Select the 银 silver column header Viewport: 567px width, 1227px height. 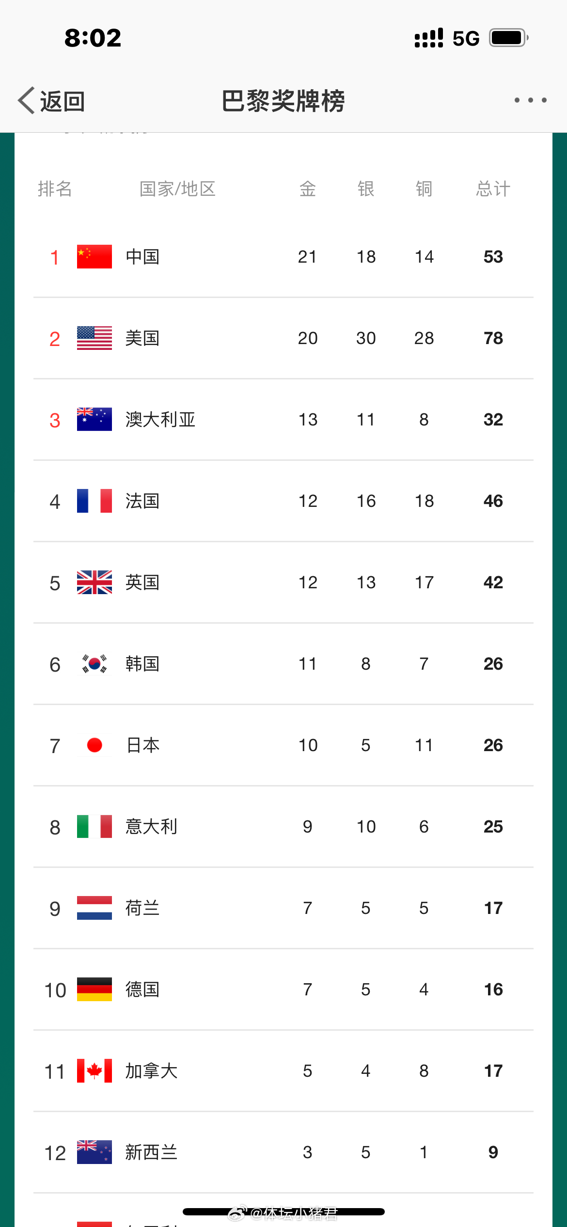tap(366, 189)
